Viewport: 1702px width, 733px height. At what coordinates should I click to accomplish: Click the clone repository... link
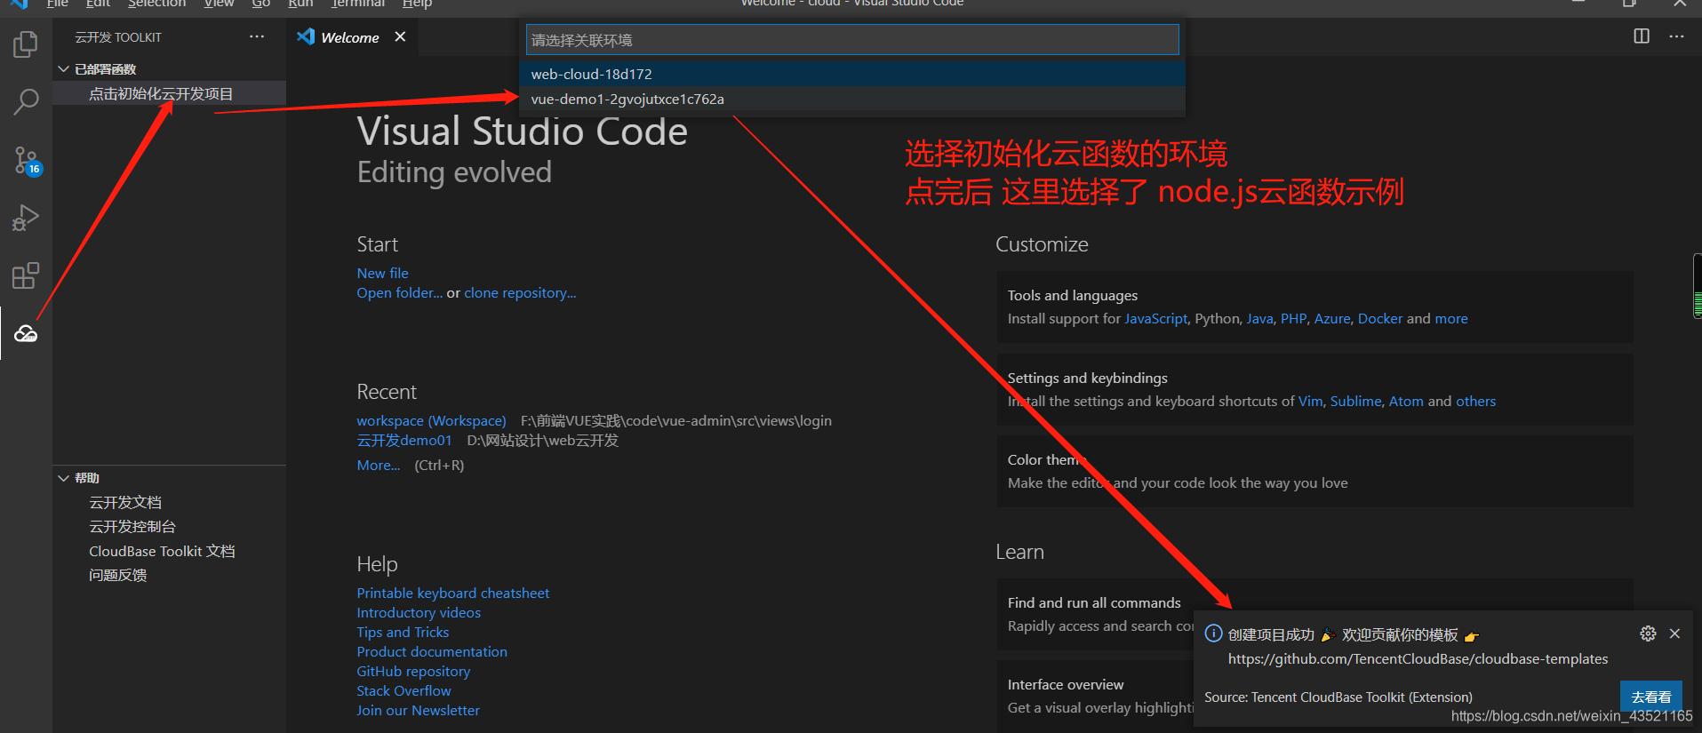pyautogui.click(x=520, y=292)
